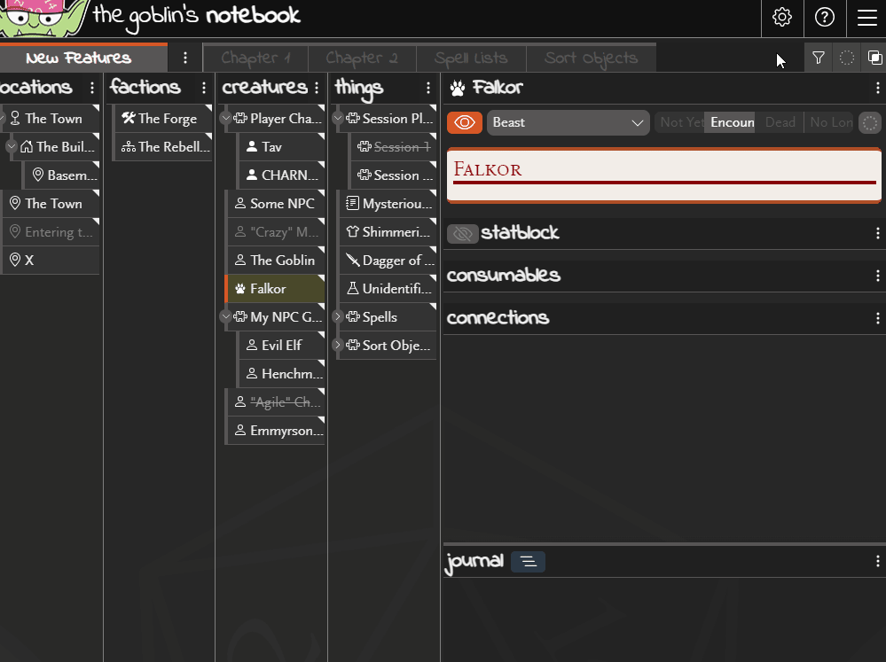Switch to the Spell Lists tab
Screen dimensions: 886x662
pos(471,58)
